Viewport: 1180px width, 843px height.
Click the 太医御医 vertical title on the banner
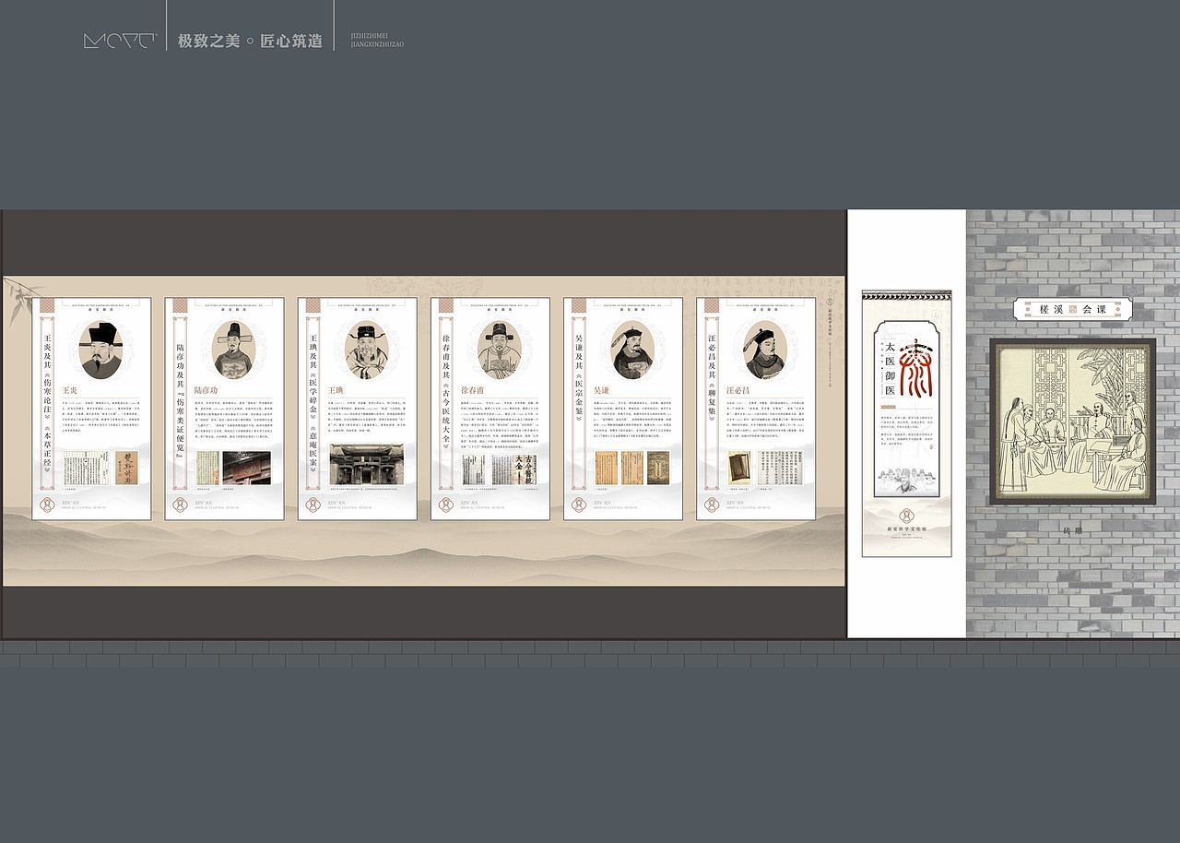[x=891, y=368]
